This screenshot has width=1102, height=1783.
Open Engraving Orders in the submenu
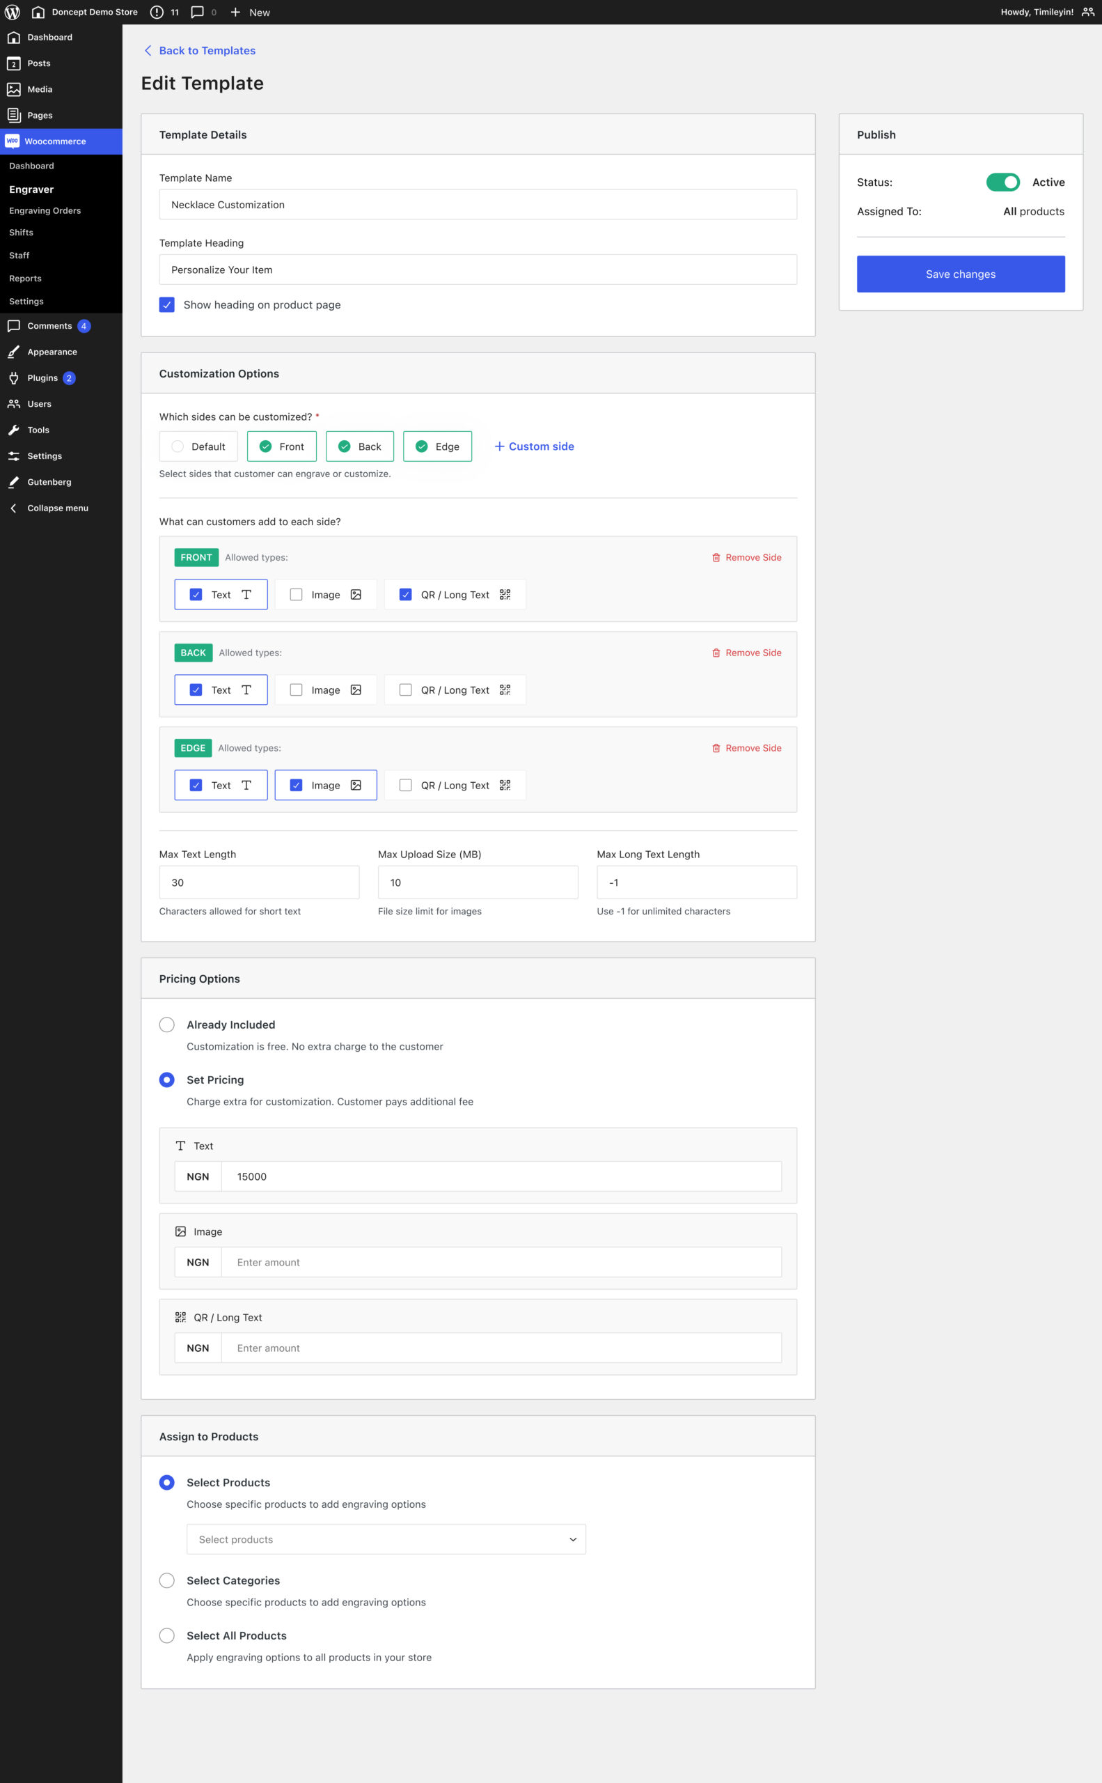(x=45, y=211)
